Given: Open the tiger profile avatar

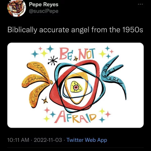Looking at the screenshot, I should (x=17, y=8).
